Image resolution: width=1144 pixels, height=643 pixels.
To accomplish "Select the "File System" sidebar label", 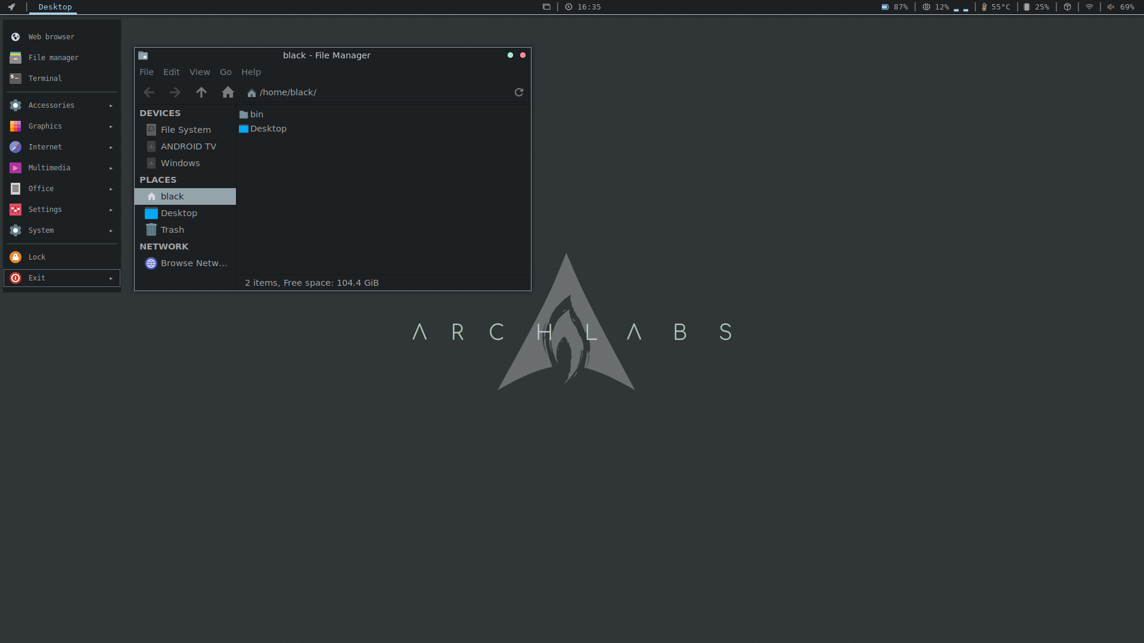I will (185, 130).
